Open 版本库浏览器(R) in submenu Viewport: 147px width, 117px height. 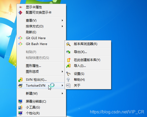(x=88, y=44)
